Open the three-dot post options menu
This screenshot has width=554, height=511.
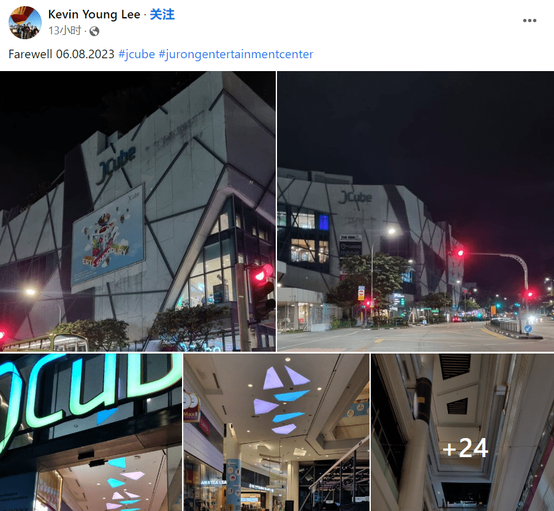click(529, 20)
